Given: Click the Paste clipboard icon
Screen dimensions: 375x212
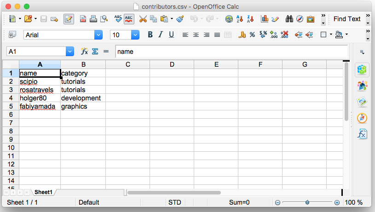Looking at the screenshot, I should pos(164,19).
